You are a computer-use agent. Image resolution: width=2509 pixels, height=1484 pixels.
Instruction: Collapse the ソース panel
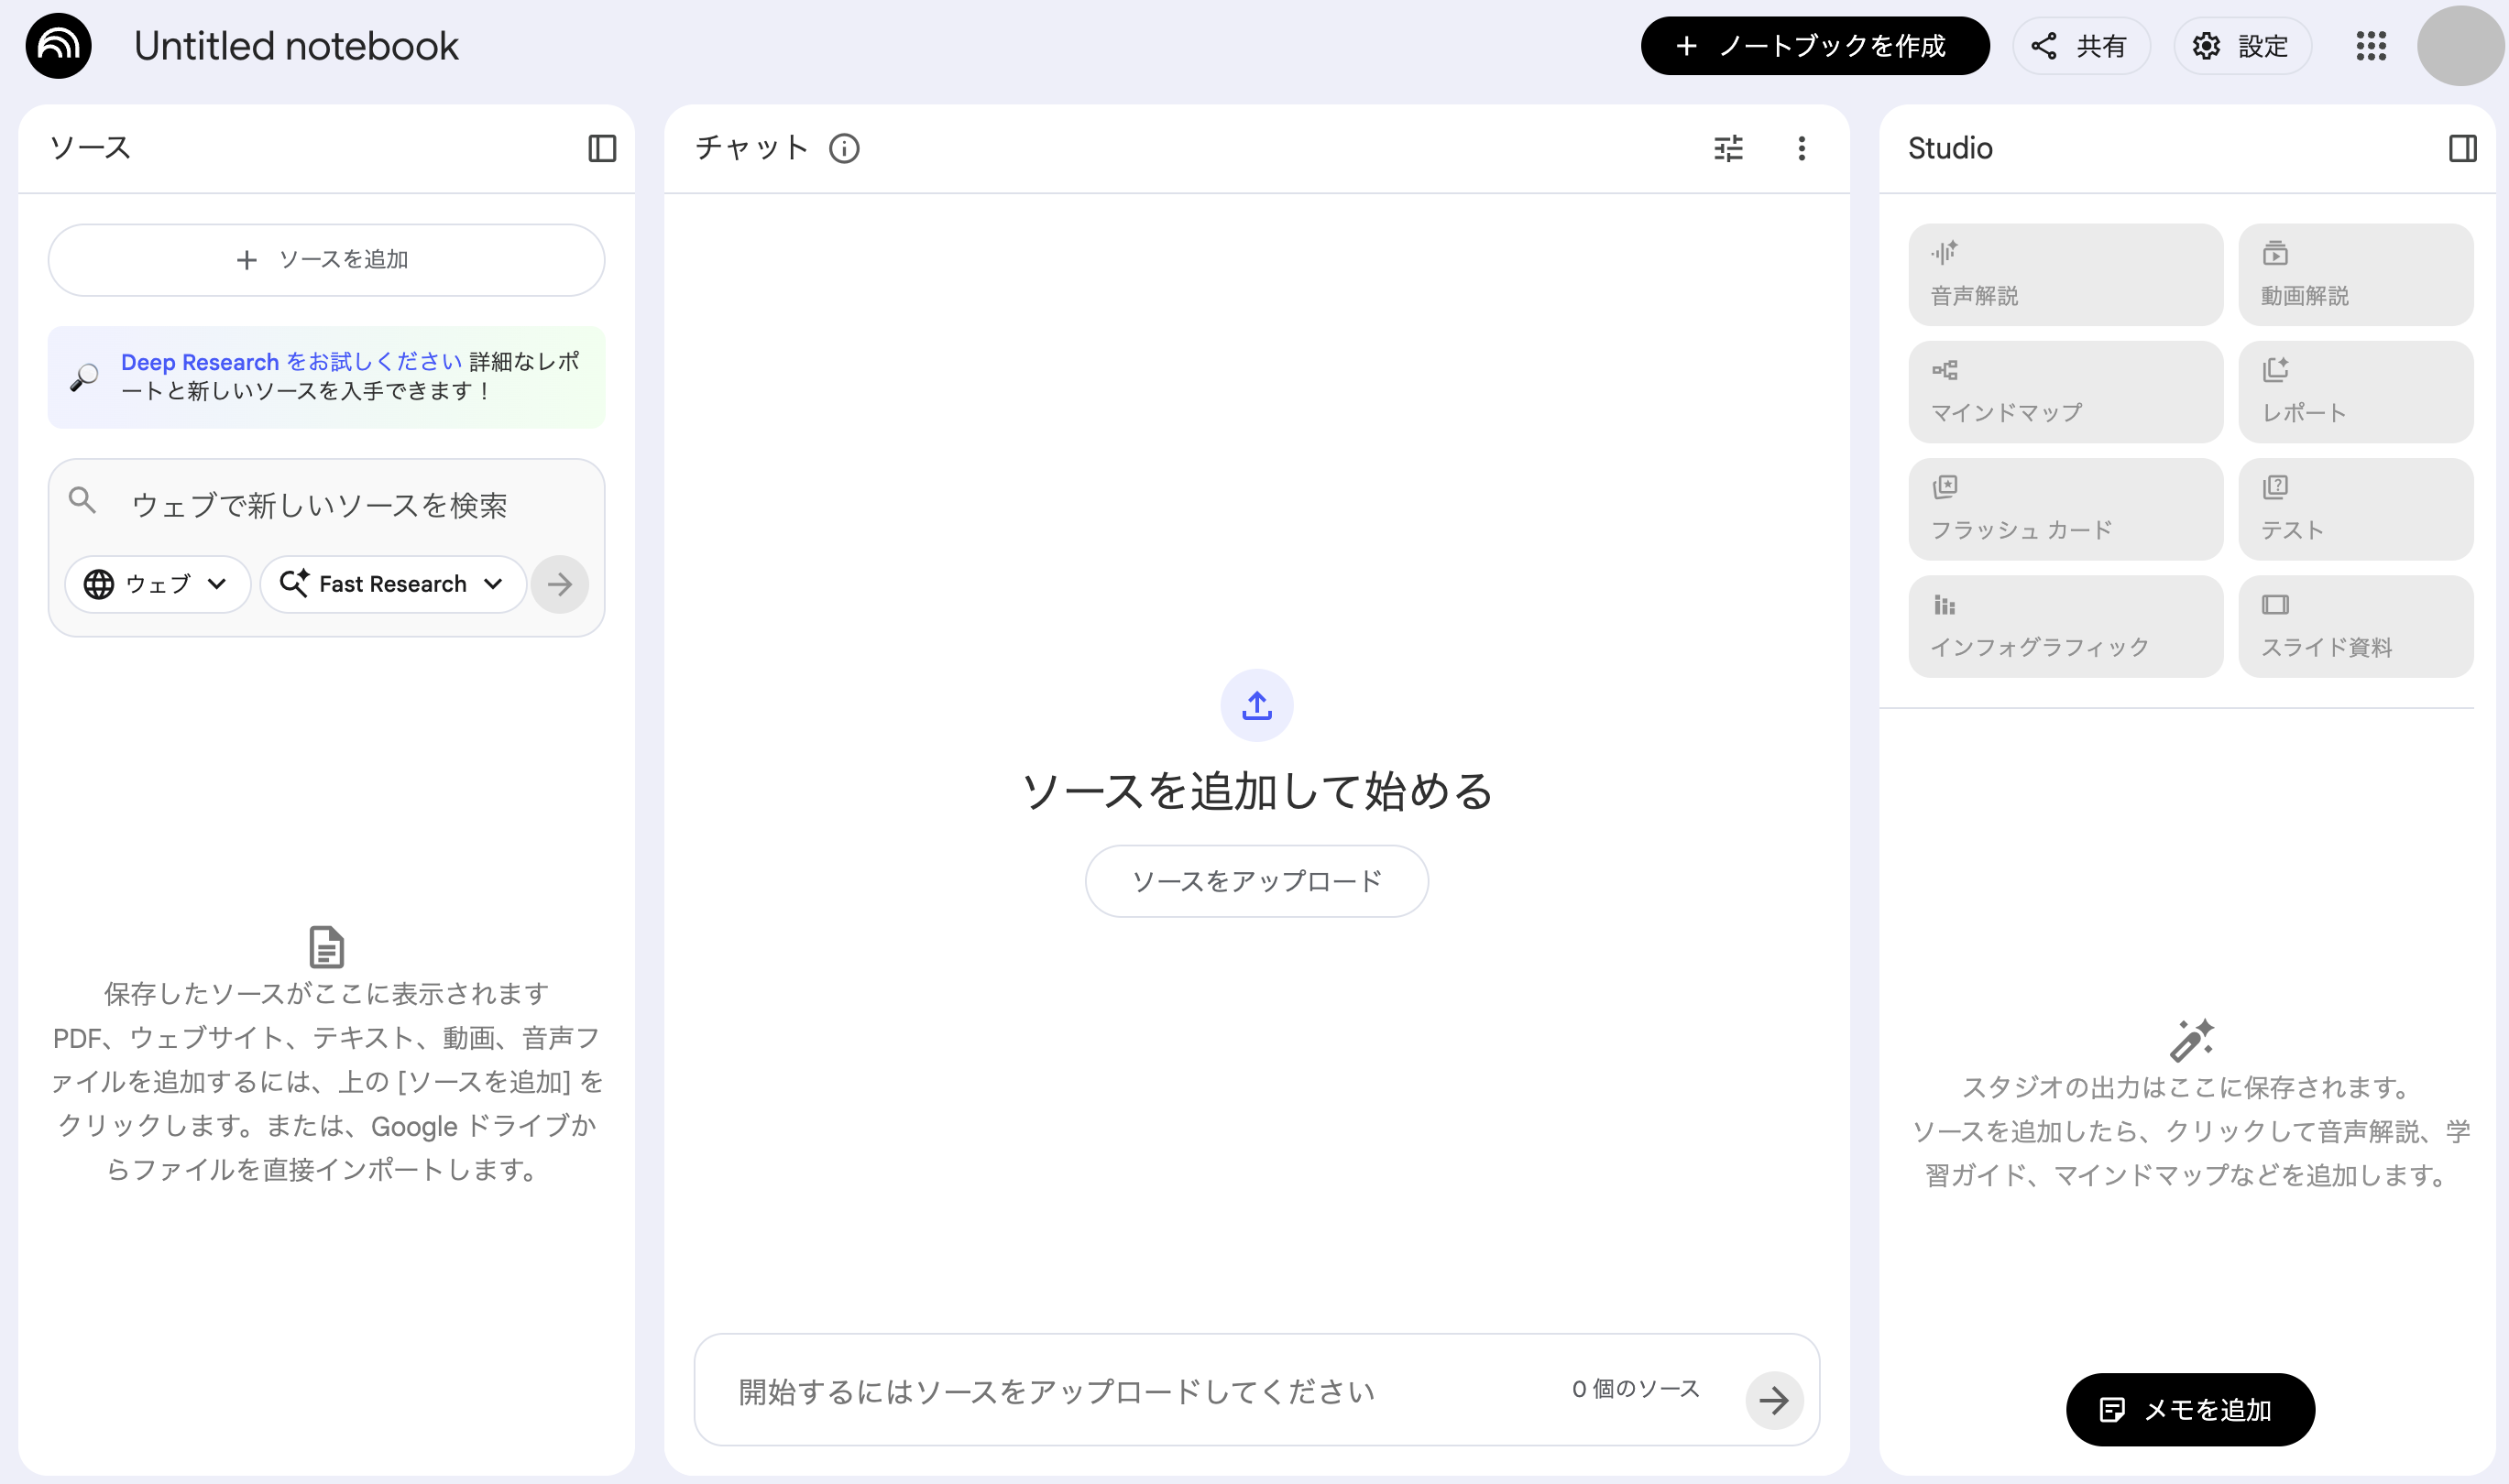(604, 148)
